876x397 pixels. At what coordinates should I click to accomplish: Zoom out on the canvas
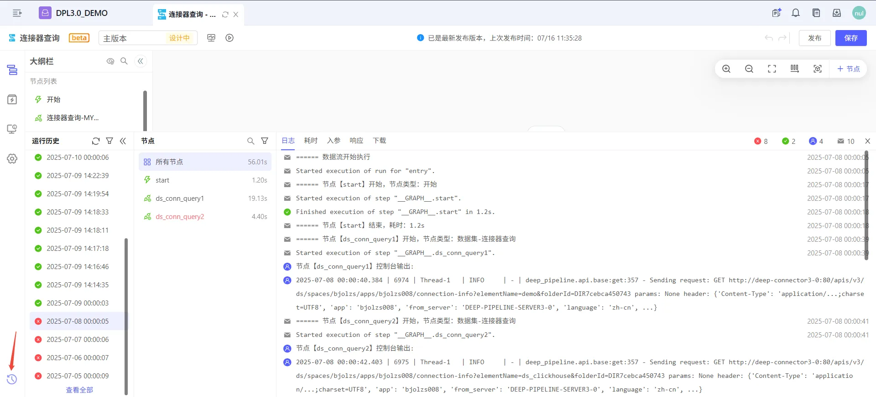pyautogui.click(x=749, y=69)
